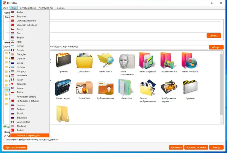This screenshot has height=153, width=227.
Task: Toggle the 'Применить выбранную иконку ко всем подпапкам' checkbox
Action: pyautogui.click(x=5, y=140)
